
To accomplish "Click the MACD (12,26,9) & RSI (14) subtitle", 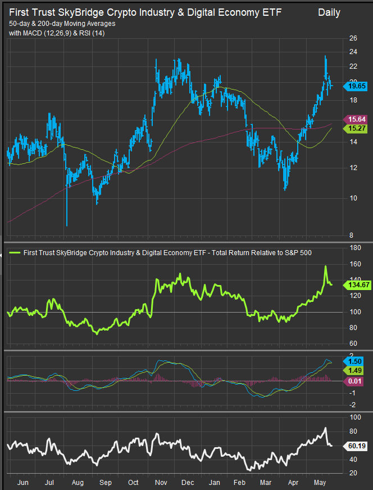I will click(x=57, y=33).
